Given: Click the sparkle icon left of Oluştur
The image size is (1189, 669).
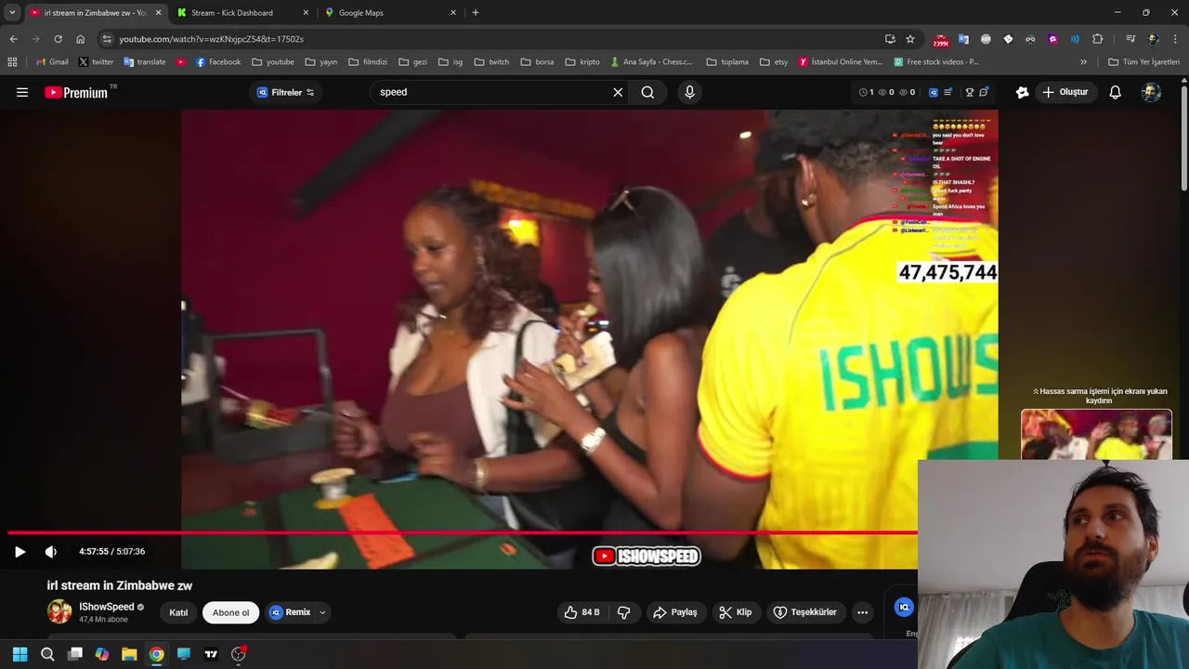Looking at the screenshot, I should point(1022,92).
